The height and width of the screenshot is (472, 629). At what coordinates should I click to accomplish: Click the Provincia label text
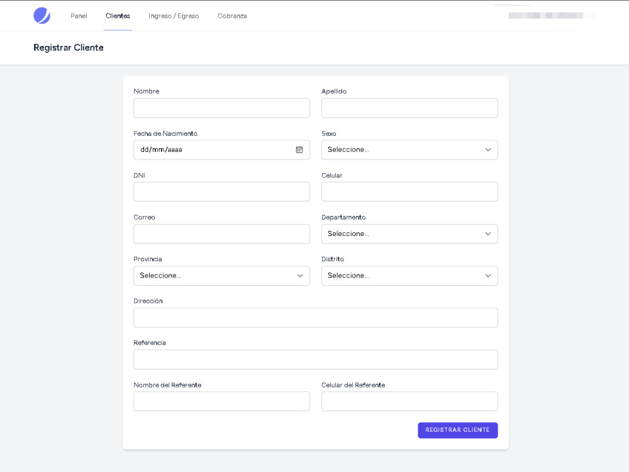(x=148, y=259)
